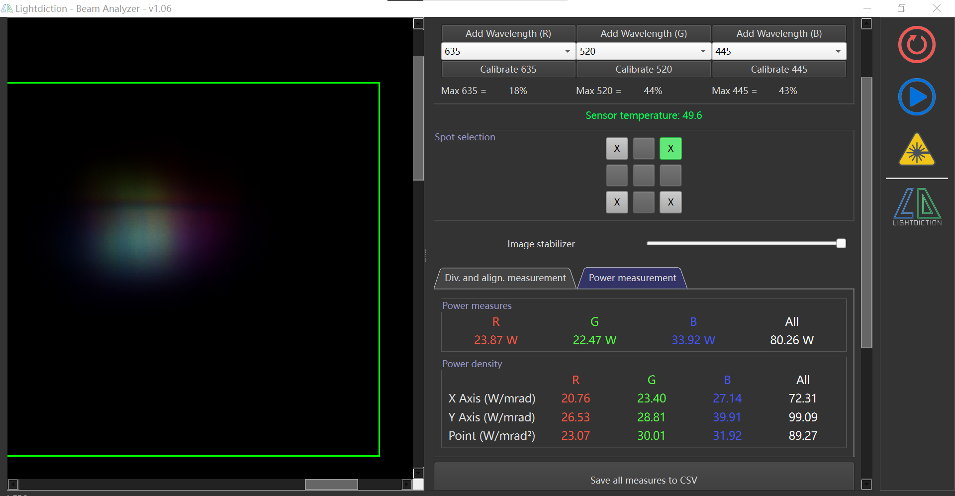The width and height of the screenshot is (955, 496).
Task: Click the Calibrate 635 button
Action: coord(508,70)
